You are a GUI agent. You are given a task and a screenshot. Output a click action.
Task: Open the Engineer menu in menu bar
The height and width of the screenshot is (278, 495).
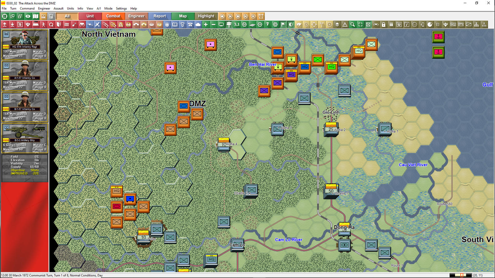tap(44, 8)
